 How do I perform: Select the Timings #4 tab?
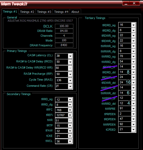coord(61,12)
